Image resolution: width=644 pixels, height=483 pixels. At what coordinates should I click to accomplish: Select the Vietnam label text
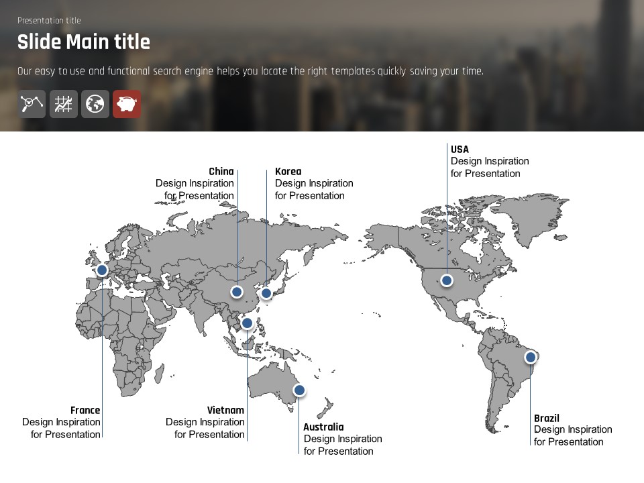click(x=225, y=410)
